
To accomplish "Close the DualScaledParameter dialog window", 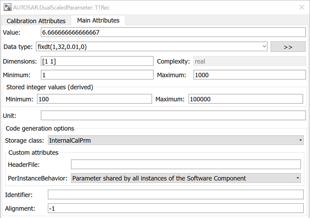I will 302,7.
